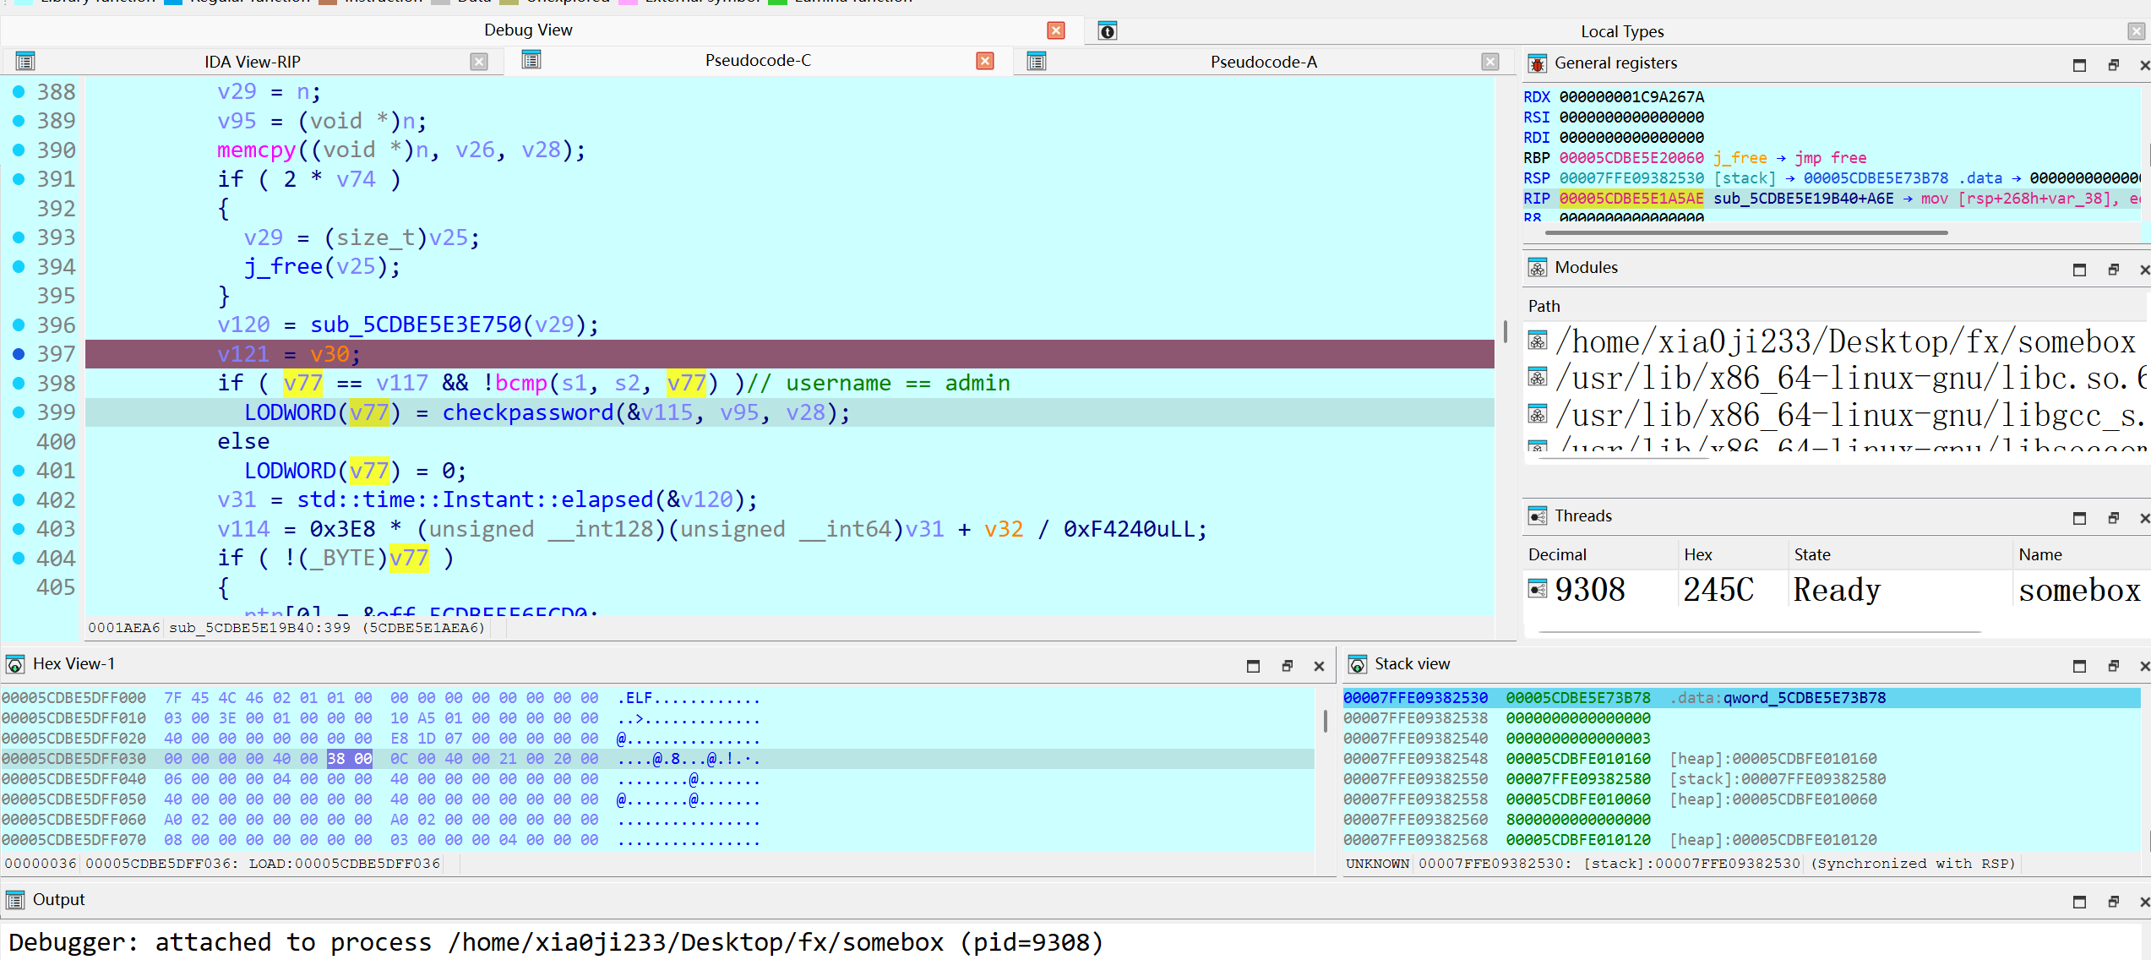Viewport: 2151px width, 960px height.
Task: Toggle breakpoint dot on line 388
Action: [x=19, y=91]
